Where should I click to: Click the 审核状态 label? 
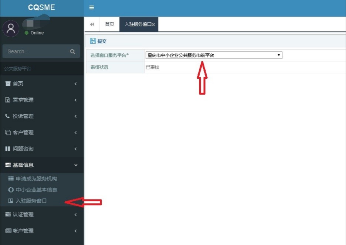(x=99, y=67)
